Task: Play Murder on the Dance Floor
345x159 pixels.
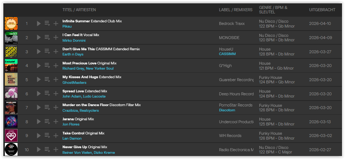Action: click(39, 108)
